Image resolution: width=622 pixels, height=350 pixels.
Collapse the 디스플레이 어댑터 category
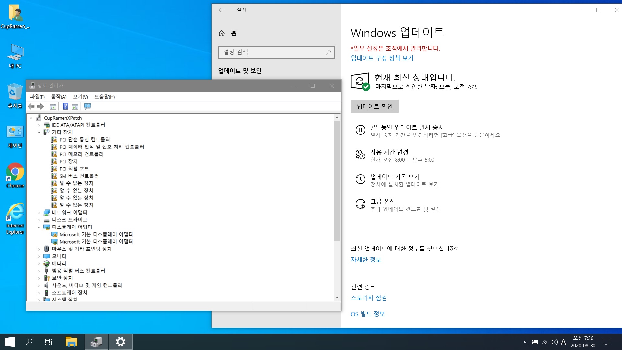pos(39,227)
